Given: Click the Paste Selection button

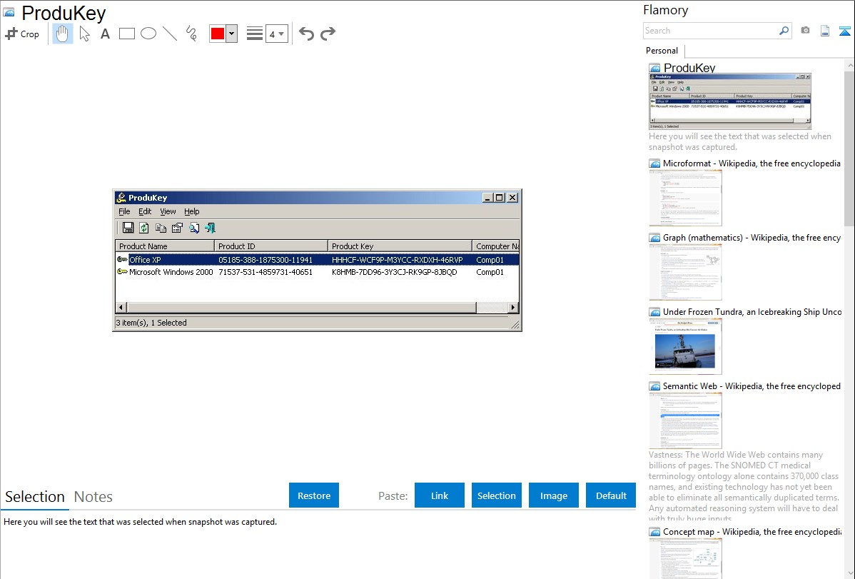Looking at the screenshot, I should click(496, 495).
